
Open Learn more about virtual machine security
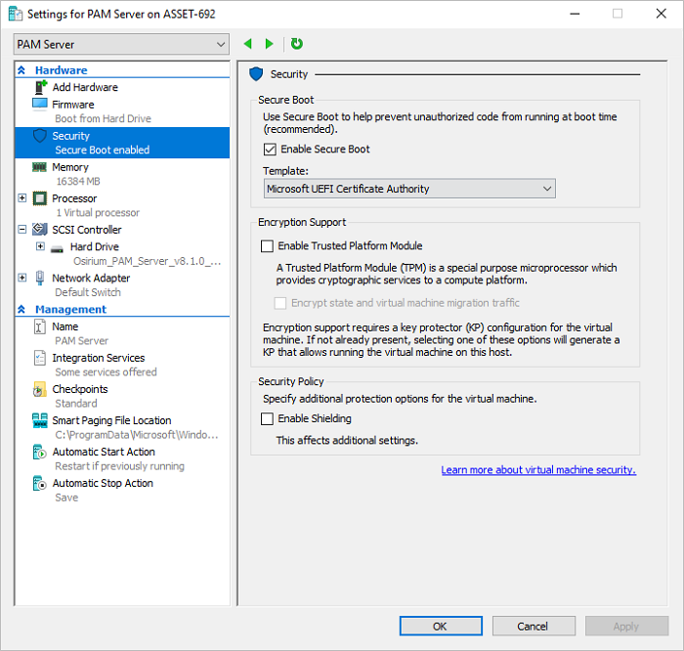(538, 470)
